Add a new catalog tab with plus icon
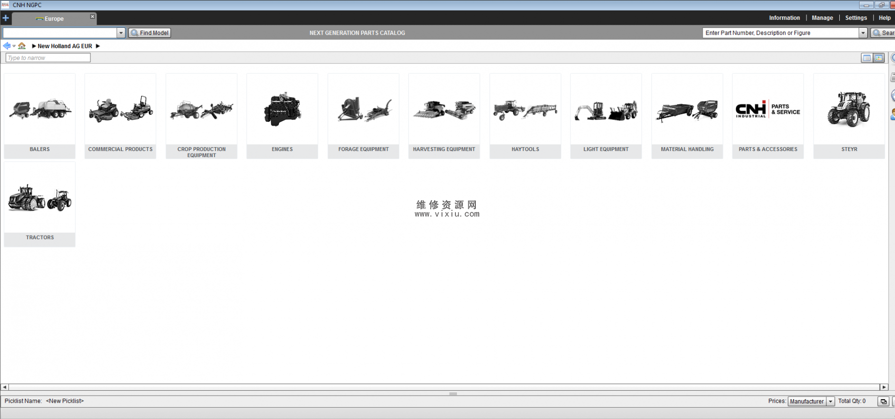 tap(6, 18)
